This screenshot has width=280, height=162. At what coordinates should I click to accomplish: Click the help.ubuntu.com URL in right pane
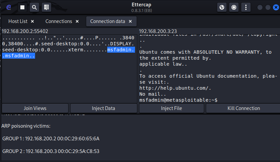tap(175, 88)
